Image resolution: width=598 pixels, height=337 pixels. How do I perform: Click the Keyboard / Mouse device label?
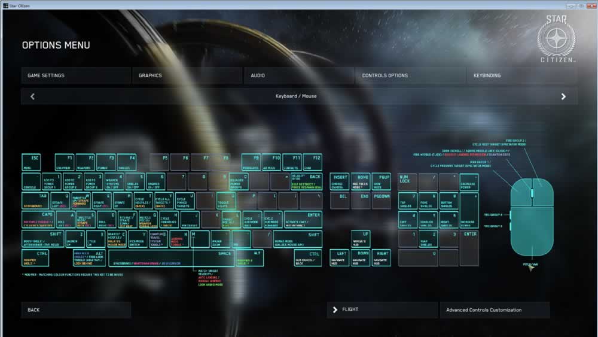tap(296, 96)
